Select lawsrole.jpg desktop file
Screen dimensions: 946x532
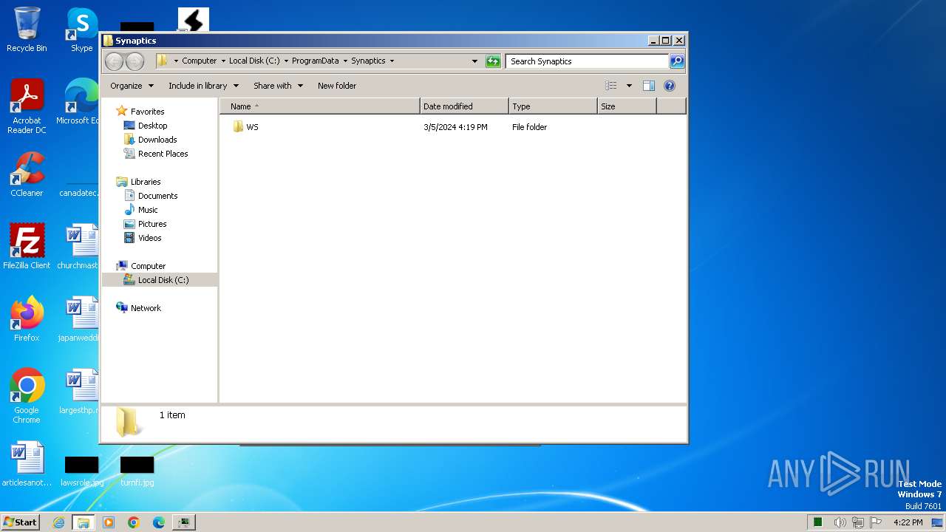pyautogui.click(x=82, y=471)
